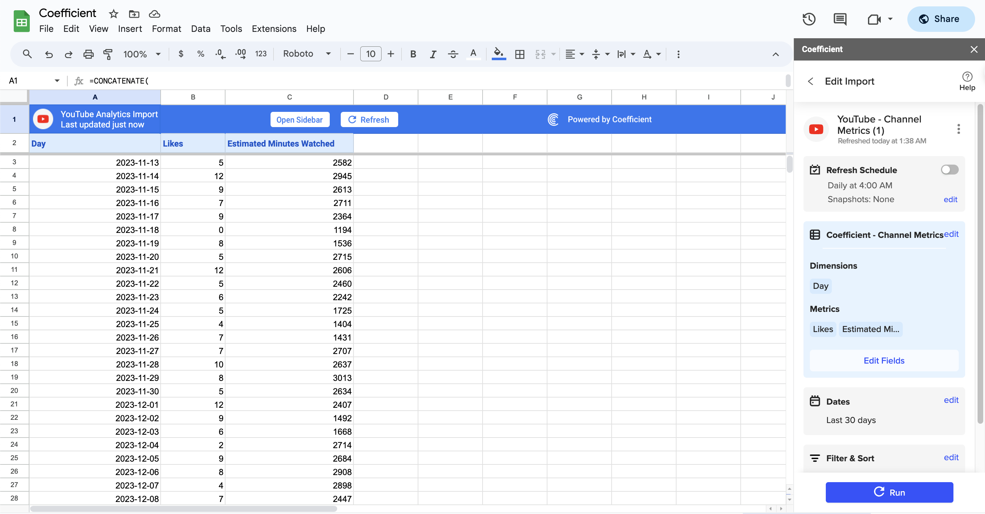Image resolution: width=985 pixels, height=514 pixels.
Task: Click the Open Sidebar button
Action: tap(299, 120)
